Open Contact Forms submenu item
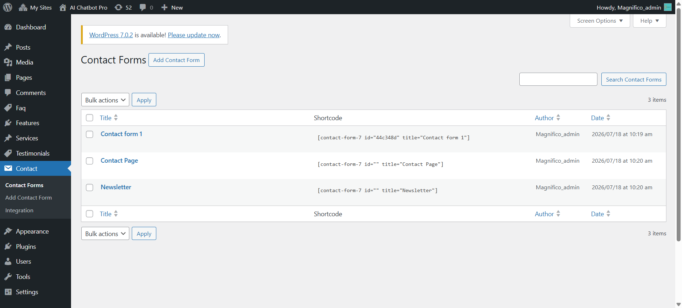This screenshot has width=682, height=308. [x=24, y=185]
